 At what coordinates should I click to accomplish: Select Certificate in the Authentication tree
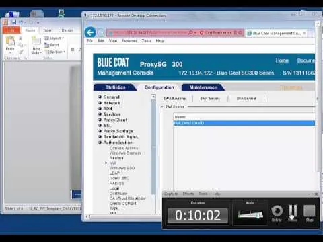pyautogui.click(x=118, y=194)
